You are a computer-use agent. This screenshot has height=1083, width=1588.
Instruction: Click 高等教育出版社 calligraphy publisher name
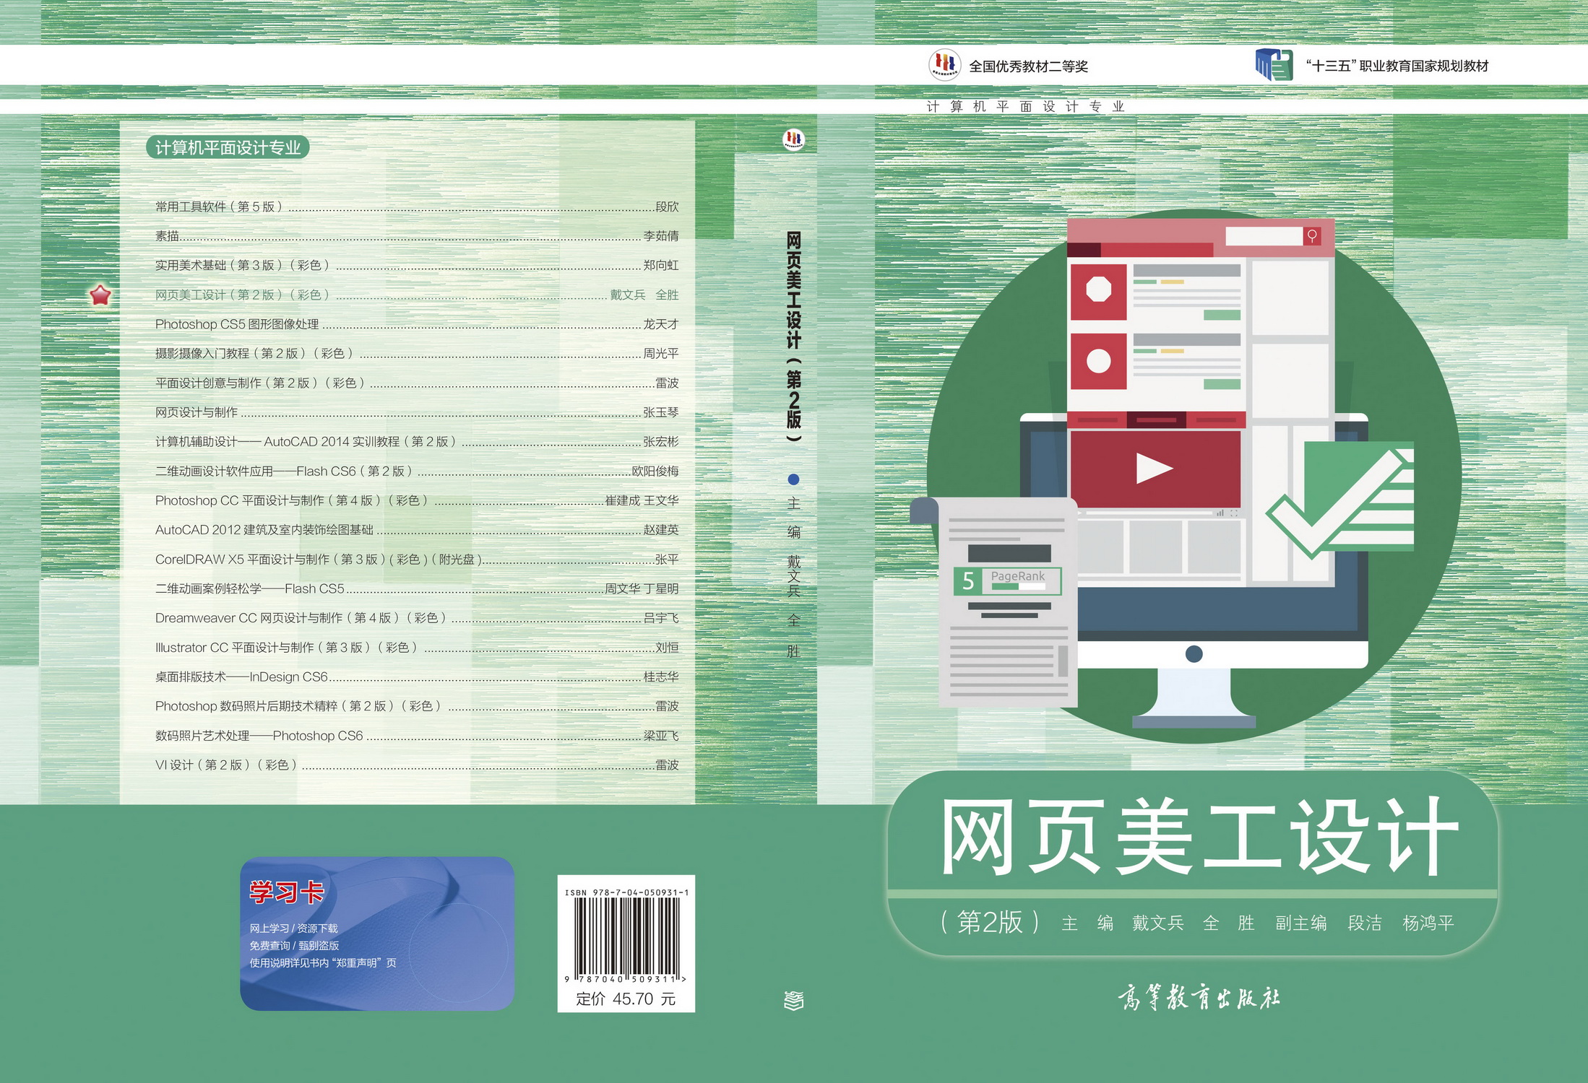[x=1199, y=998]
